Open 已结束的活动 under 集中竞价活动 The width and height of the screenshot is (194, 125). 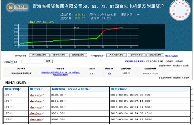[x=78, y=55]
